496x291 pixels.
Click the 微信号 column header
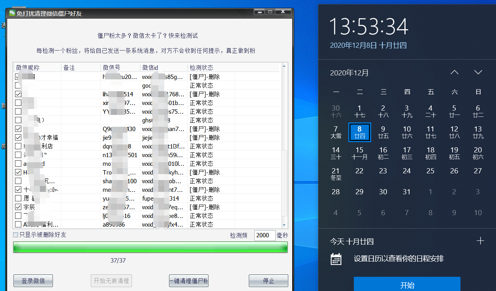coord(120,68)
